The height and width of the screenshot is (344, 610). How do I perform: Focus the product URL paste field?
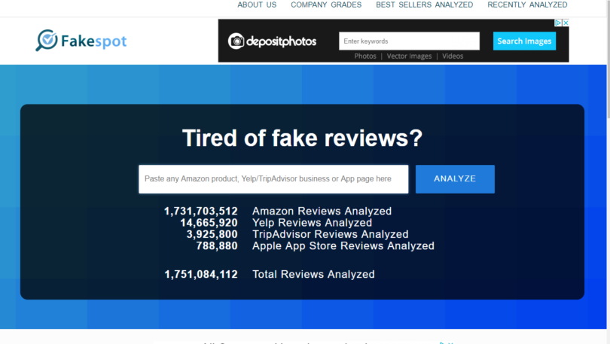tap(273, 179)
